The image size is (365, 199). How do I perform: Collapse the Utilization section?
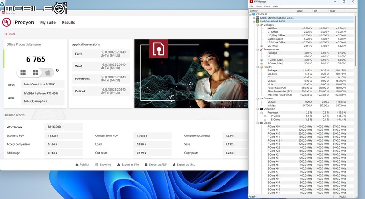258,109
